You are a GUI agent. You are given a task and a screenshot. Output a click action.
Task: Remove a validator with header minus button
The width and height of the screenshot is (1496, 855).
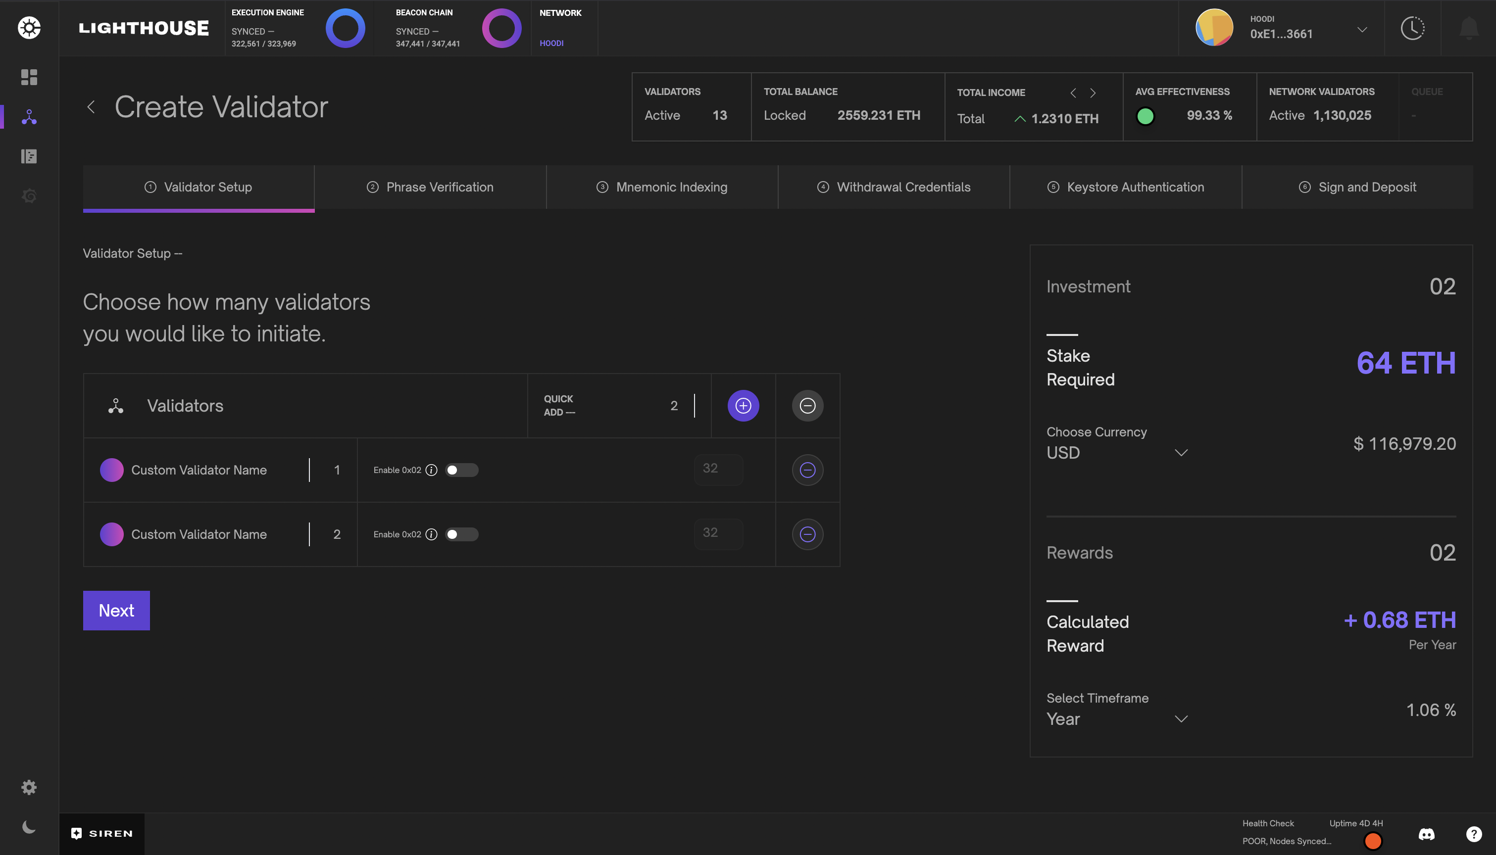(807, 406)
